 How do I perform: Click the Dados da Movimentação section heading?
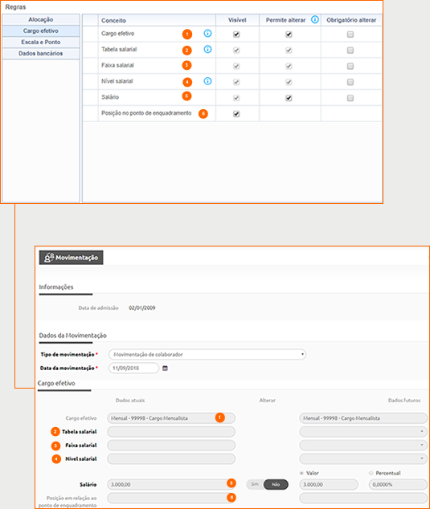(73, 336)
